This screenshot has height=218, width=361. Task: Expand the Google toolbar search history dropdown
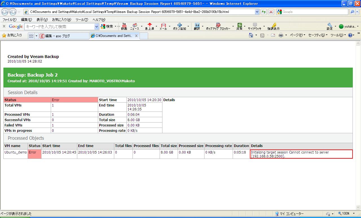point(97,26)
